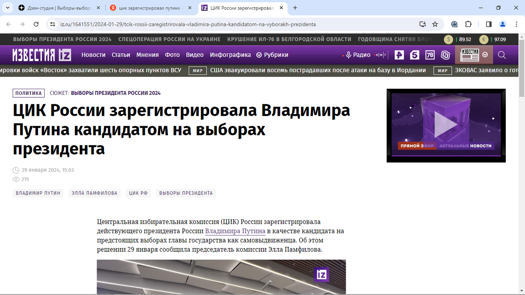This screenshot has width=525, height=295.
Task: Click the article headline text
Action: pyautogui.click(x=182, y=129)
